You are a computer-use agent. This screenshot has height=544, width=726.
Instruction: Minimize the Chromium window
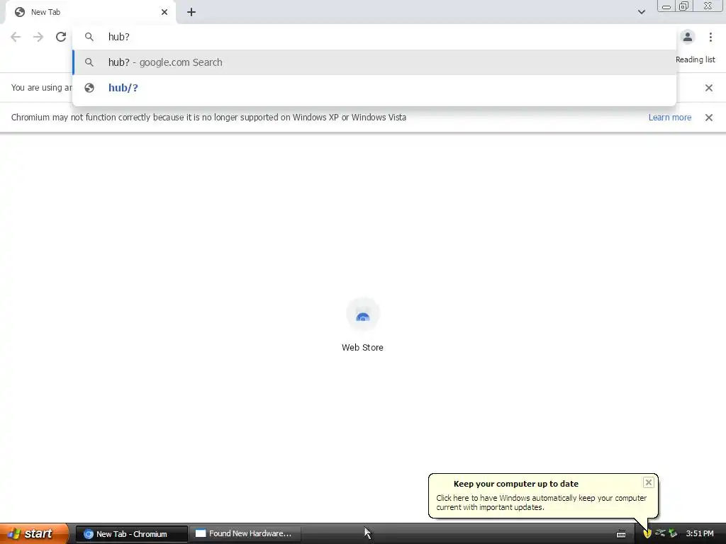tap(666, 6)
